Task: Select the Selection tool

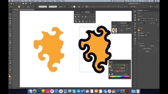Action: pos(10,12)
